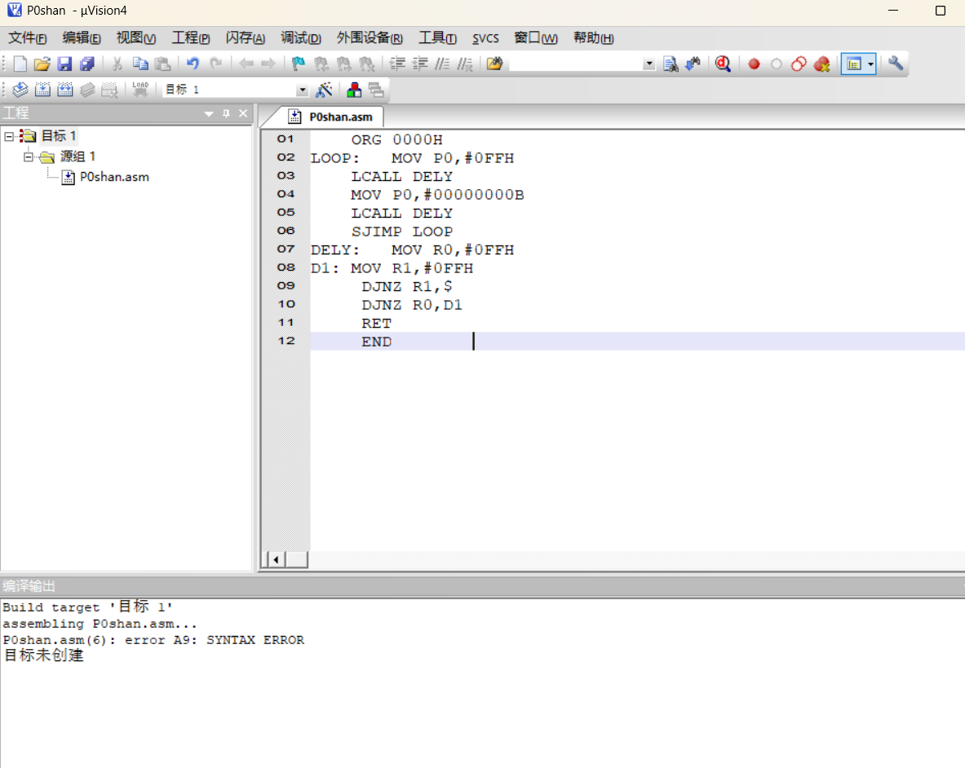Click line number 07 in the gutter
The width and height of the screenshot is (965, 768).
(286, 249)
